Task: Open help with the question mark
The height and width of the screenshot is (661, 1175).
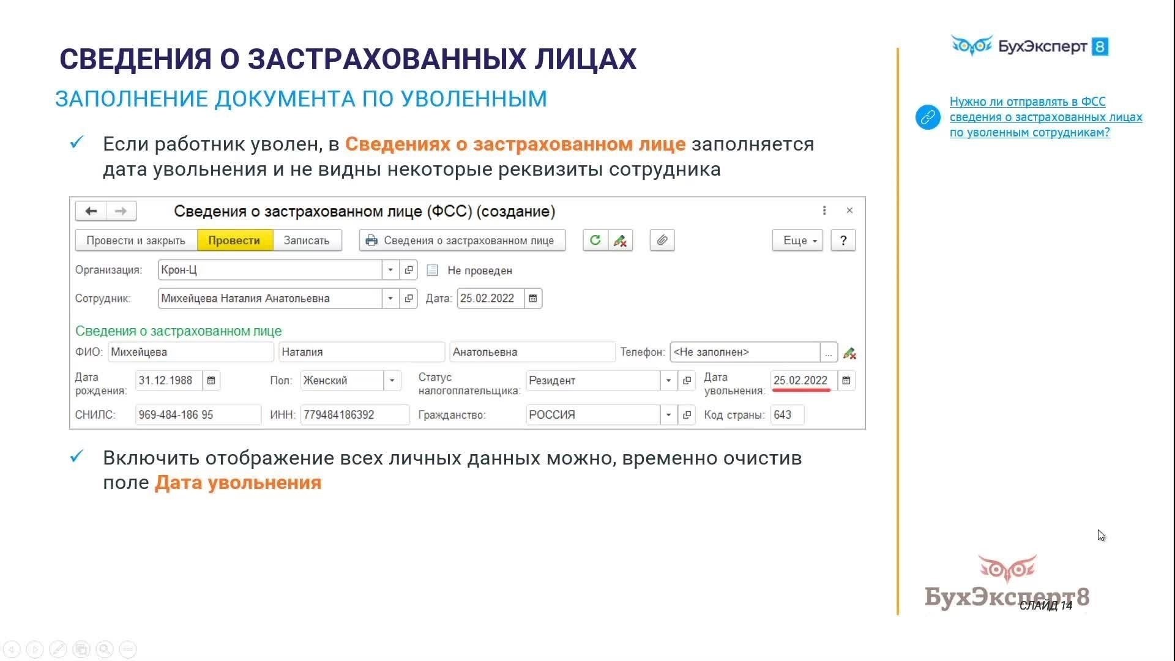Action: point(843,241)
